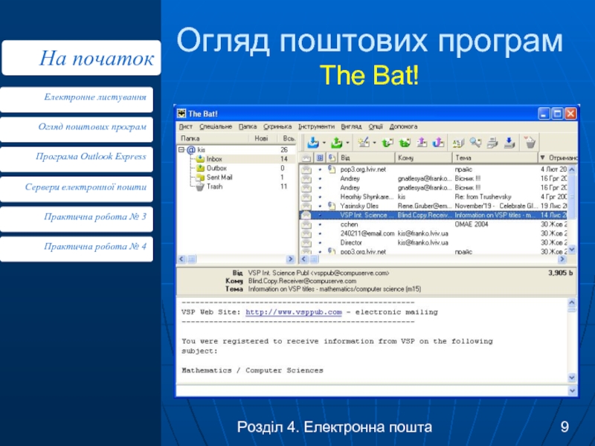Select the 'VSP Int. Science' highlighted message

coord(434,215)
